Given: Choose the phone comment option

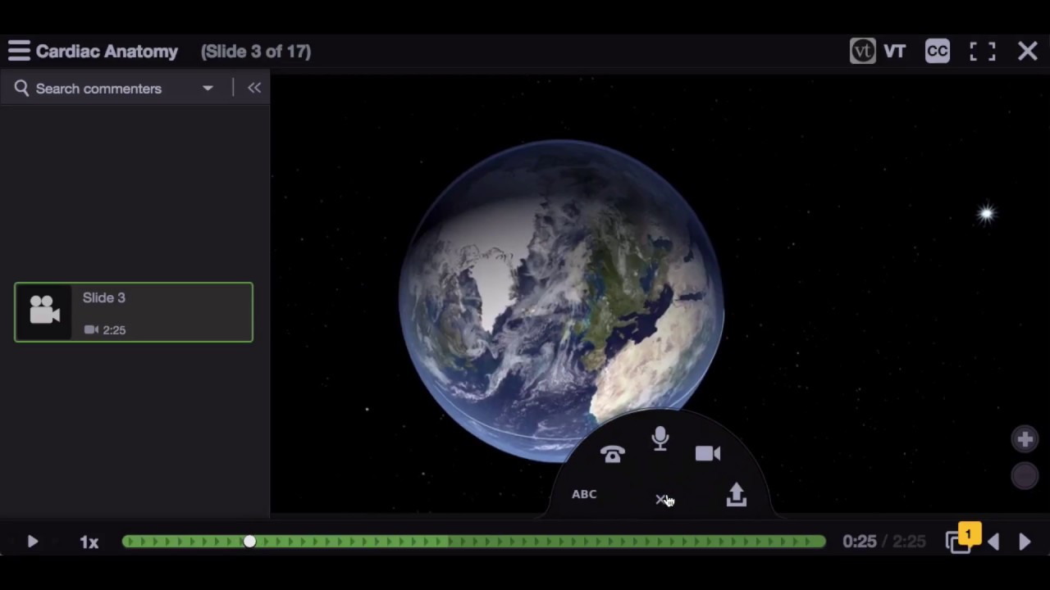Looking at the screenshot, I should [613, 454].
